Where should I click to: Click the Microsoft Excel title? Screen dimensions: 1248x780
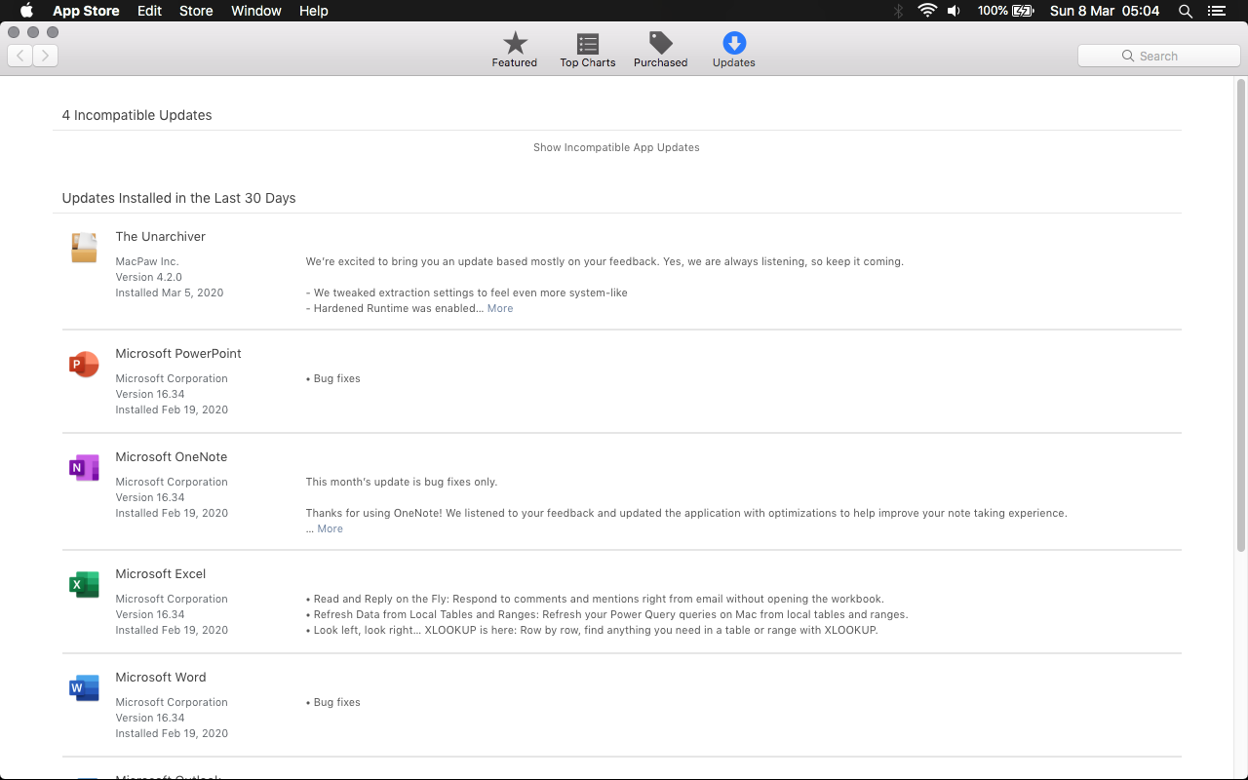[x=161, y=574]
